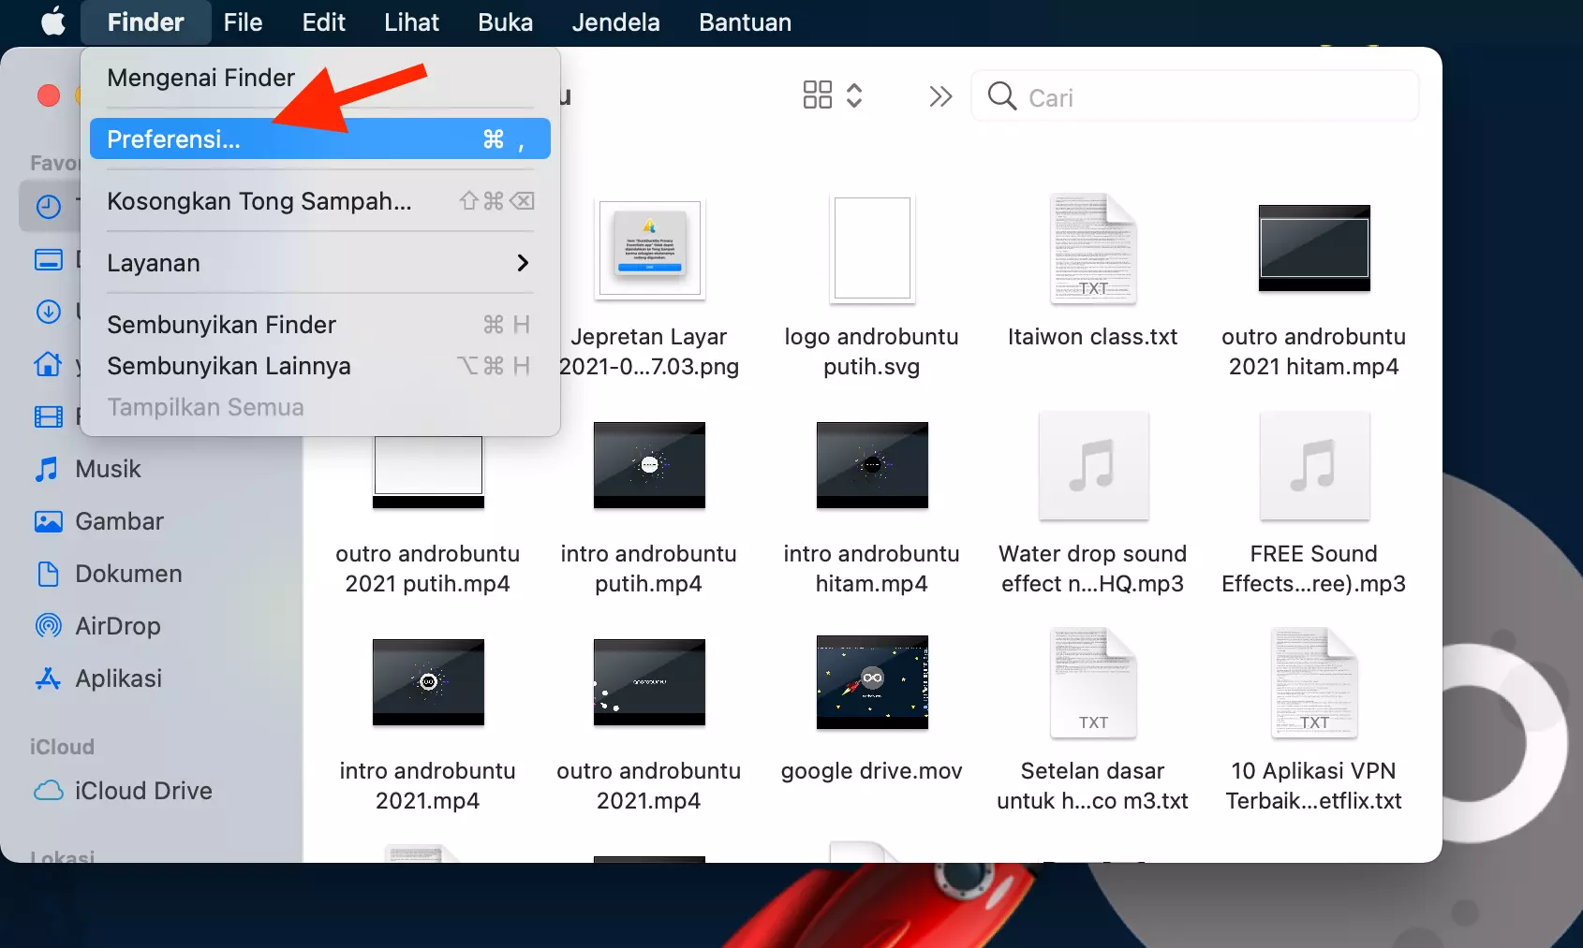Choose Sembunyikan Finder
This screenshot has height=948, width=1583.
pos(222,325)
